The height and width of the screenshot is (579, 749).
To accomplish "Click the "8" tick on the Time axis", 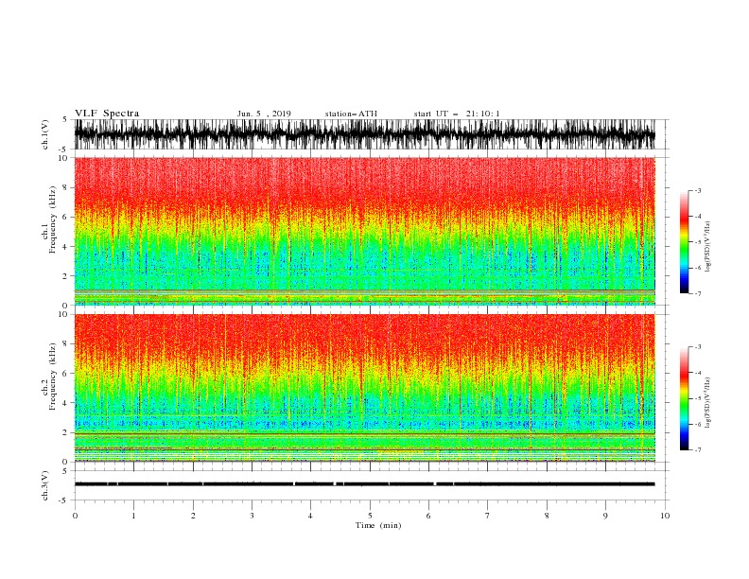I will (x=547, y=516).
